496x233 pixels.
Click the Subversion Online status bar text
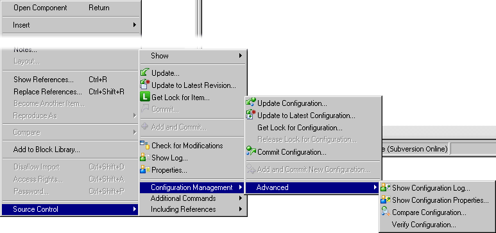[x=415, y=148]
